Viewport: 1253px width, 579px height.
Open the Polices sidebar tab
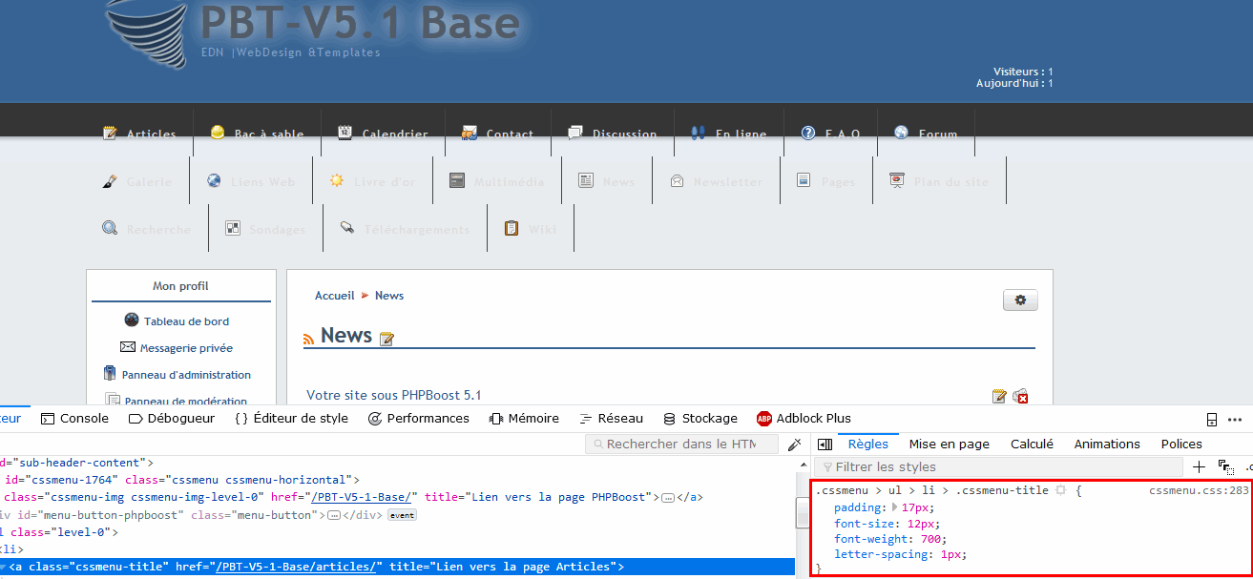pos(1181,445)
